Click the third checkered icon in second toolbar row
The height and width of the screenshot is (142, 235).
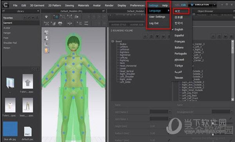click(x=60, y=23)
